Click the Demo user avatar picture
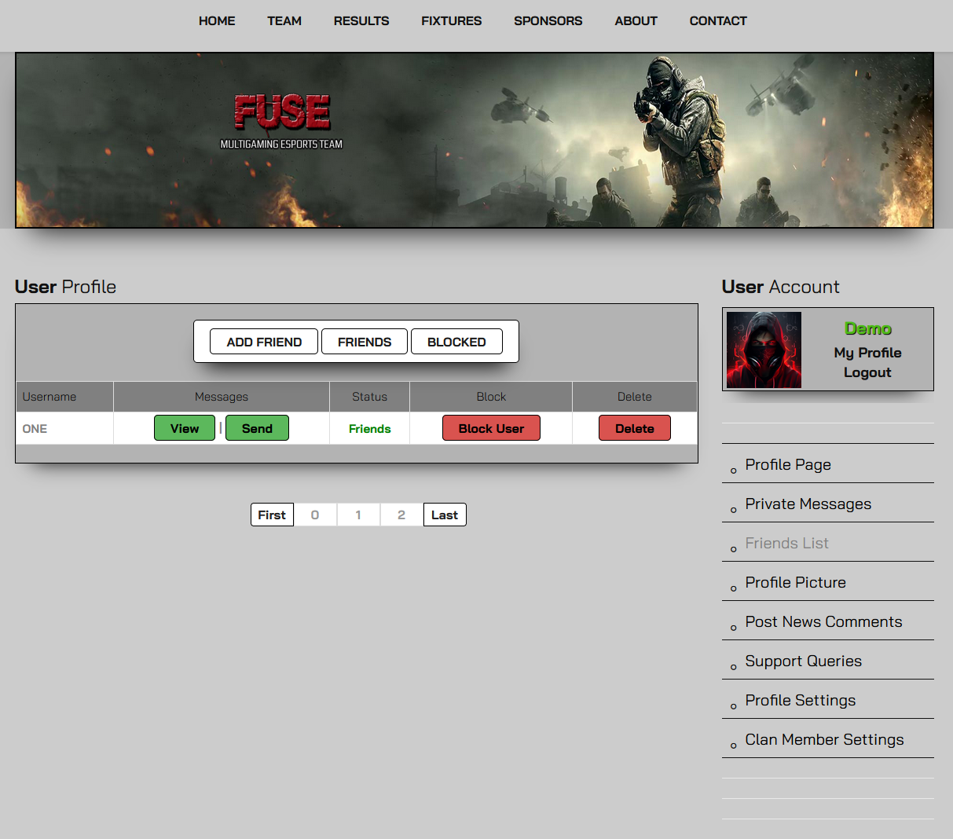Viewport: 953px width, 839px height. point(764,350)
